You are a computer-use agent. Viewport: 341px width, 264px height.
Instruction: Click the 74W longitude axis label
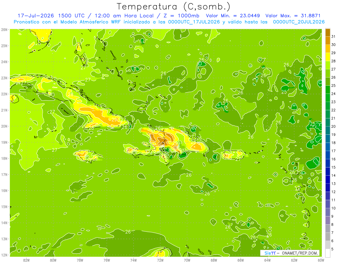[x=134, y=260]
